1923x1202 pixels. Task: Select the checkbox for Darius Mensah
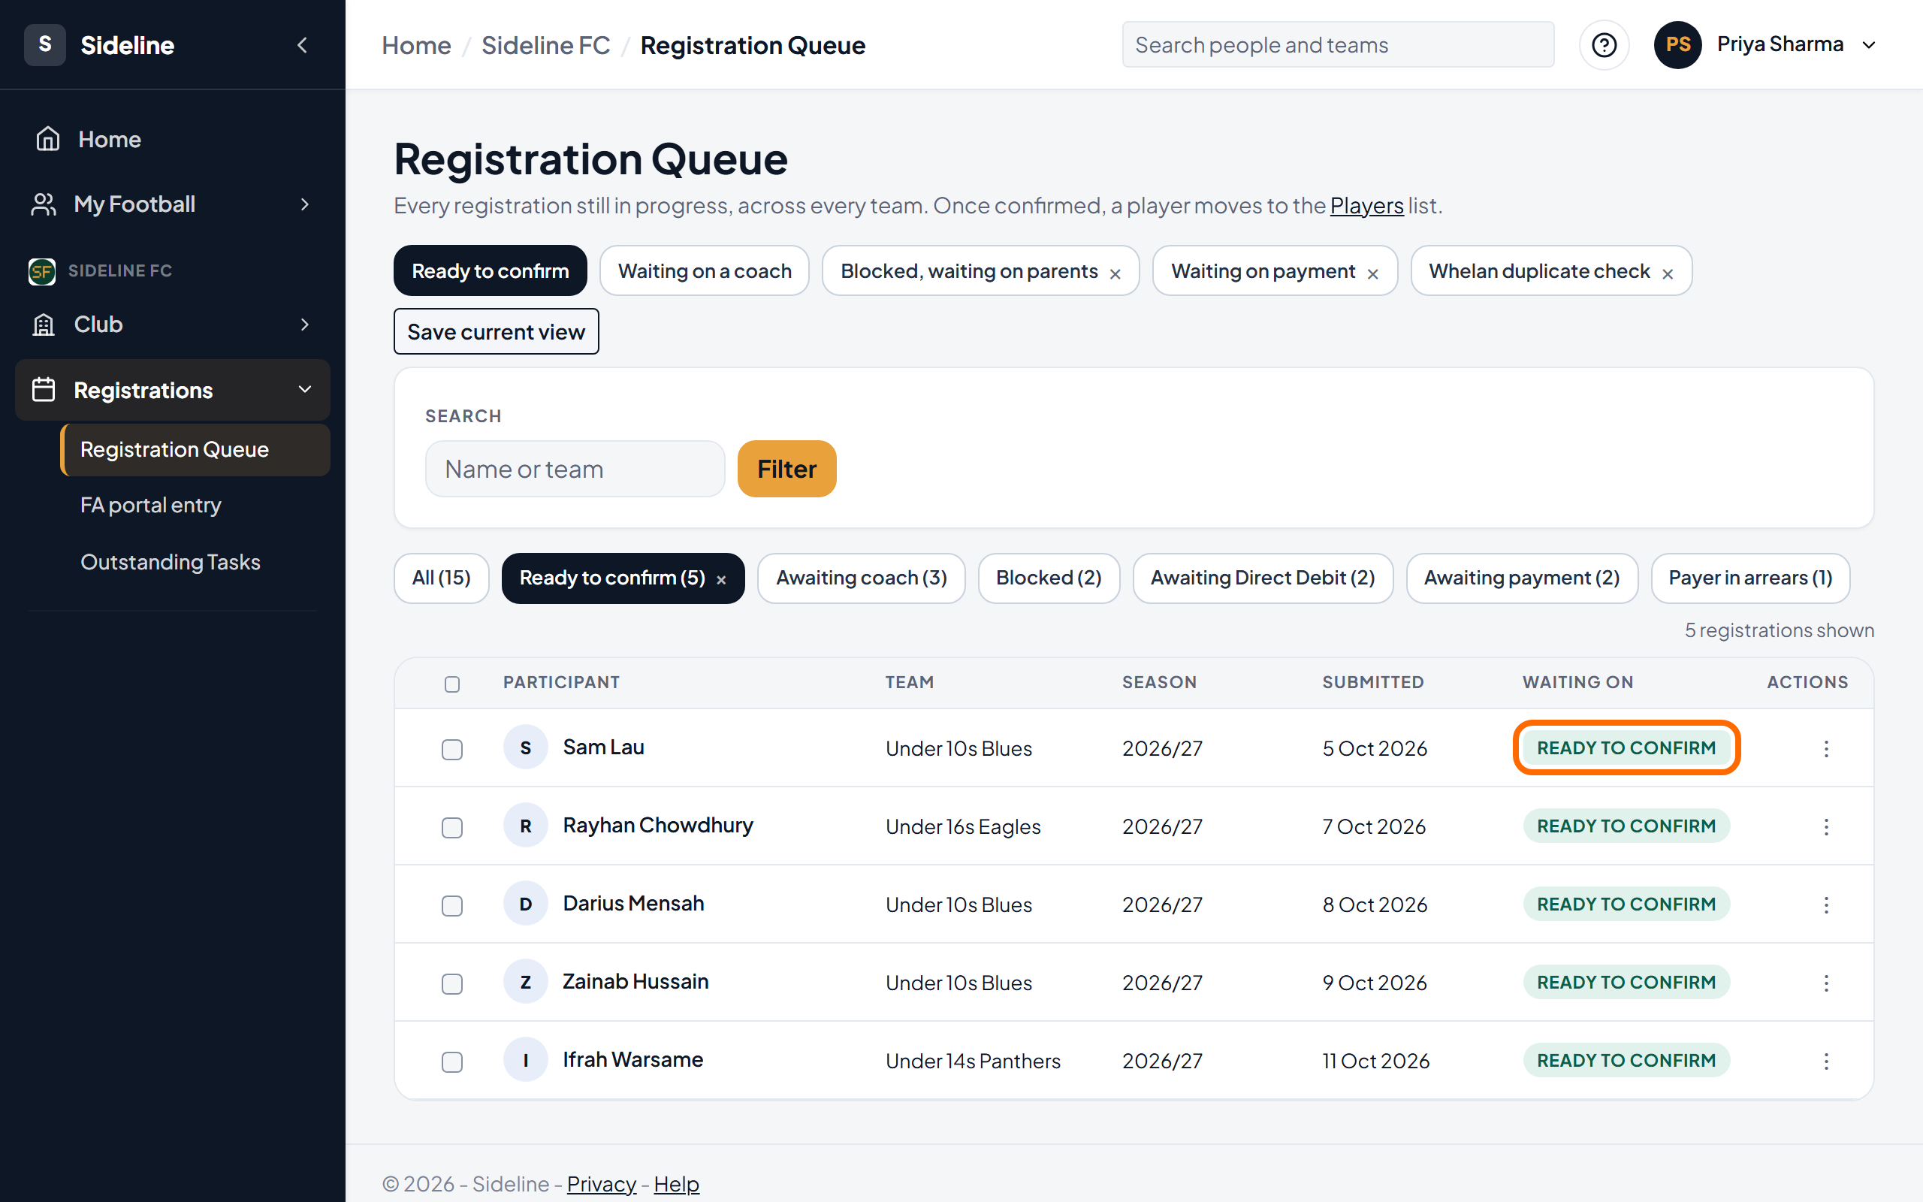452,905
